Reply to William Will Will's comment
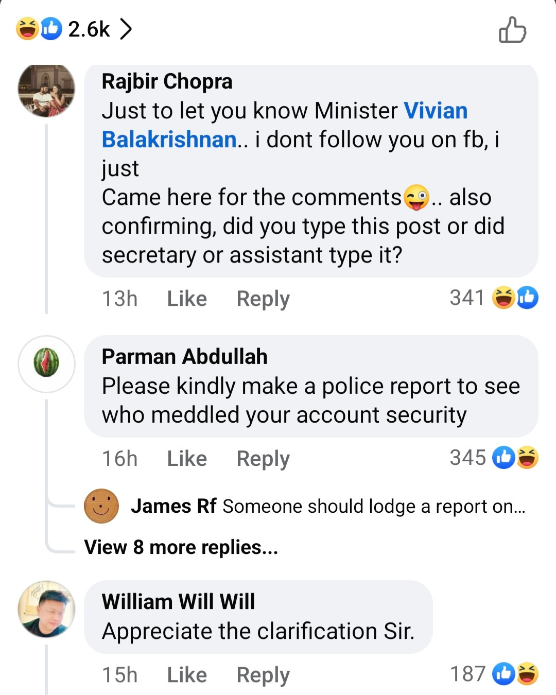 [263, 675]
